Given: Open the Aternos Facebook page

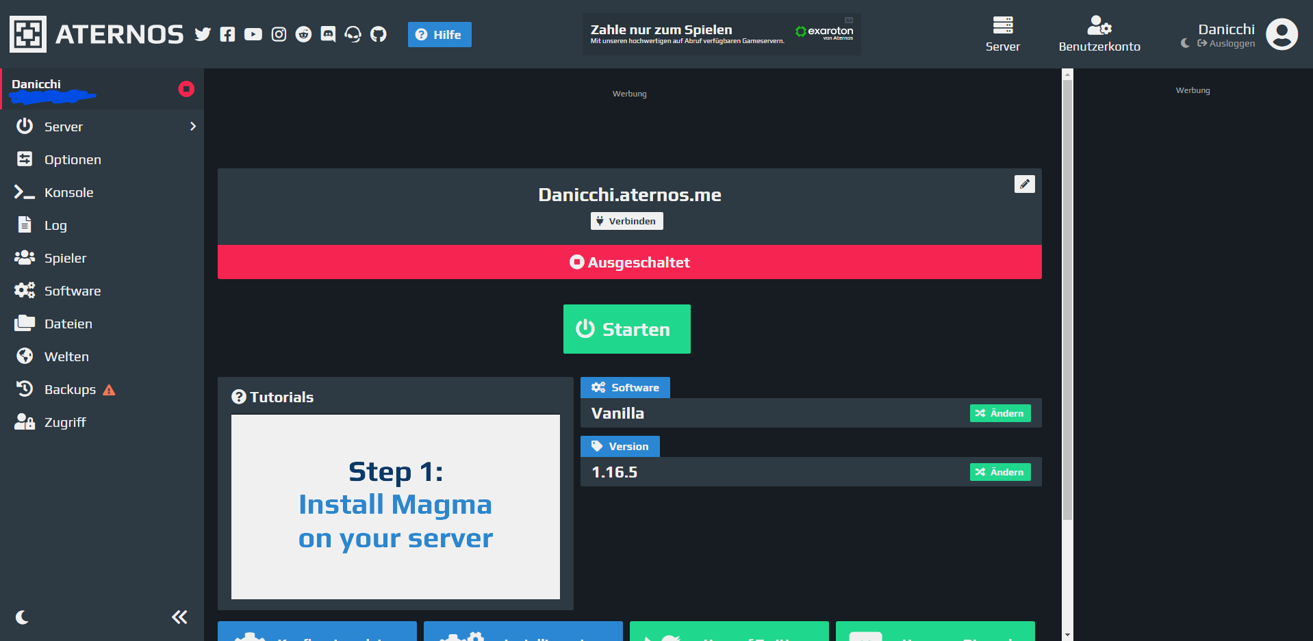Looking at the screenshot, I should [228, 34].
